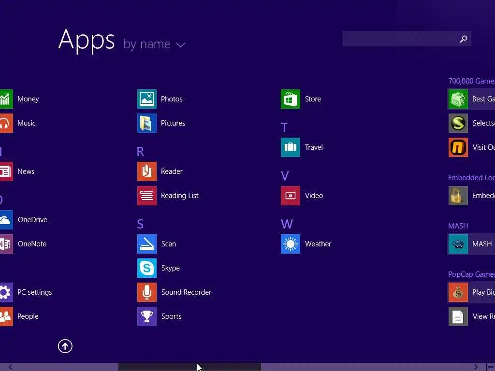Viewport: 495px width, 371px height.
Task: Open the Sound Recorder microphone icon
Action: (147, 292)
